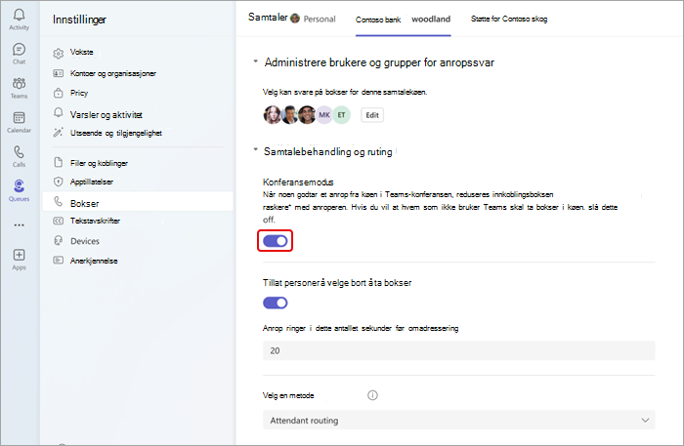The width and height of the screenshot is (684, 446).
Task: Click the Konferansemodus label
Action: pyautogui.click(x=298, y=182)
